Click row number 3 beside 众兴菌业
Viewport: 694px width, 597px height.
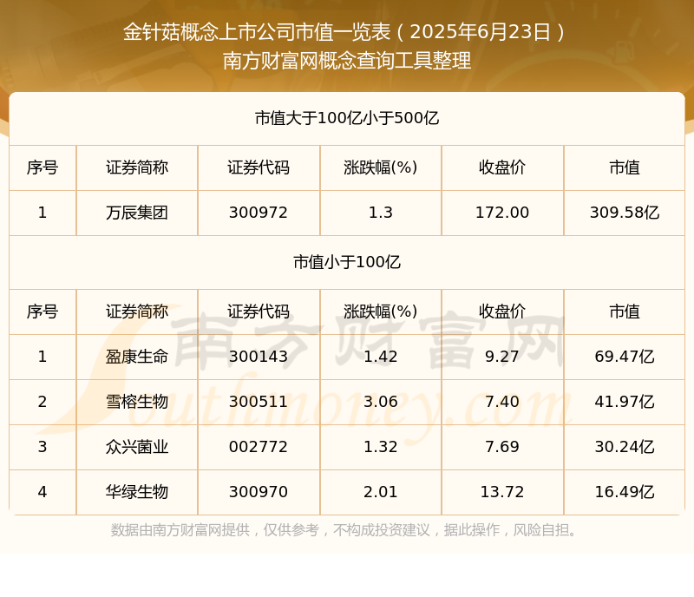click(43, 447)
